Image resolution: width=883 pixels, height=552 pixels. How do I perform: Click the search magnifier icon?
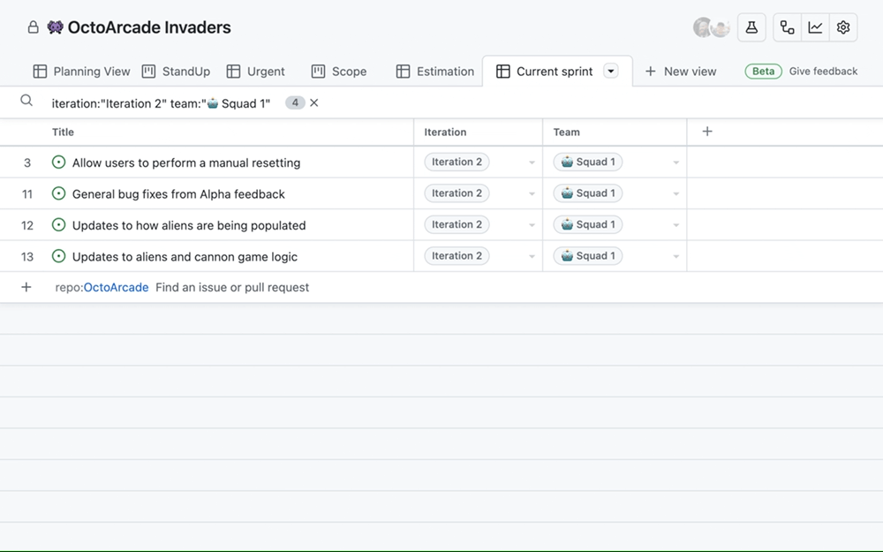26,101
